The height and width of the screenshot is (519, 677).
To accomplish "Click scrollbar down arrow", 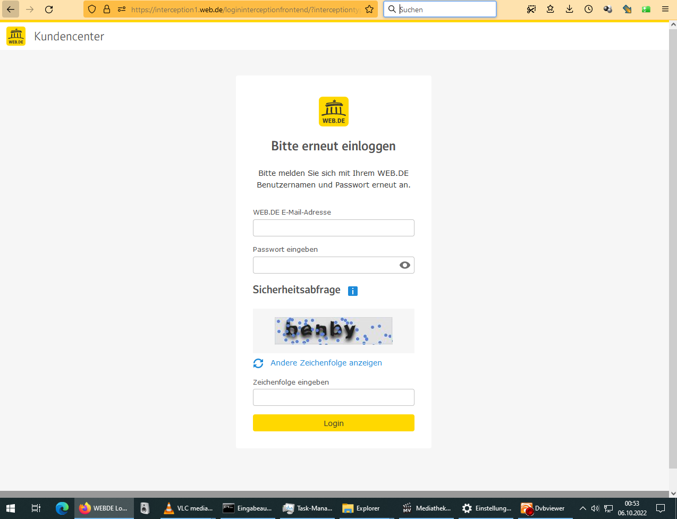I will click(x=673, y=494).
